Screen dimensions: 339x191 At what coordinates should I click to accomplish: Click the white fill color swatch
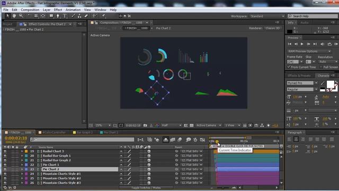click(330, 84)
